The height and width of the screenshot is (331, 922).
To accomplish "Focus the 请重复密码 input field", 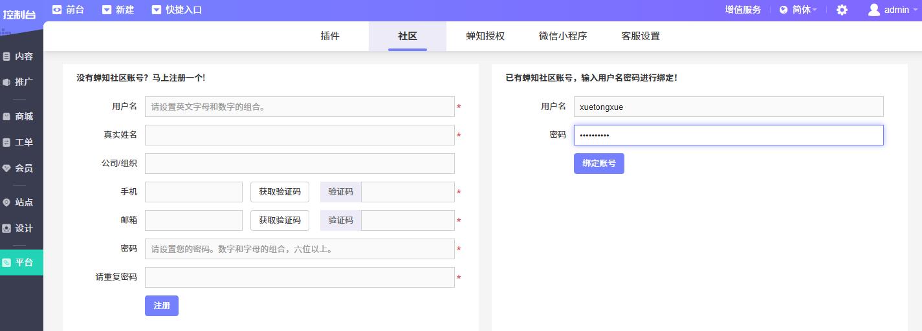I will 300,277.
